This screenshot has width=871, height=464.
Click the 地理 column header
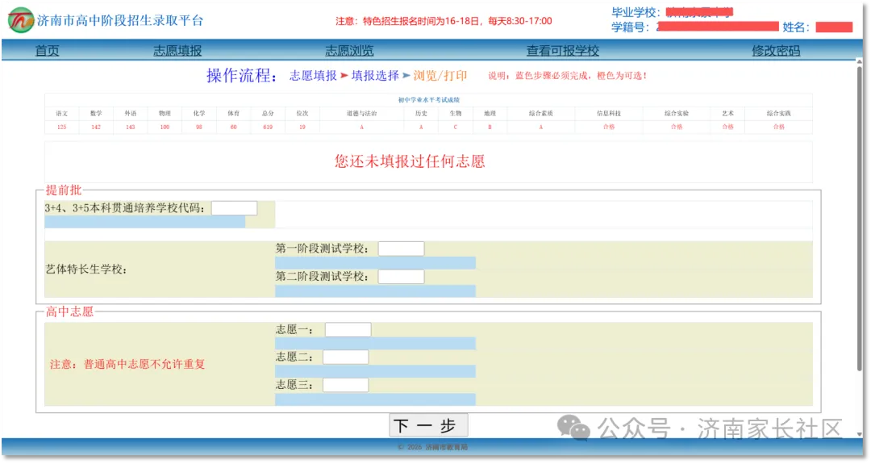490,113
